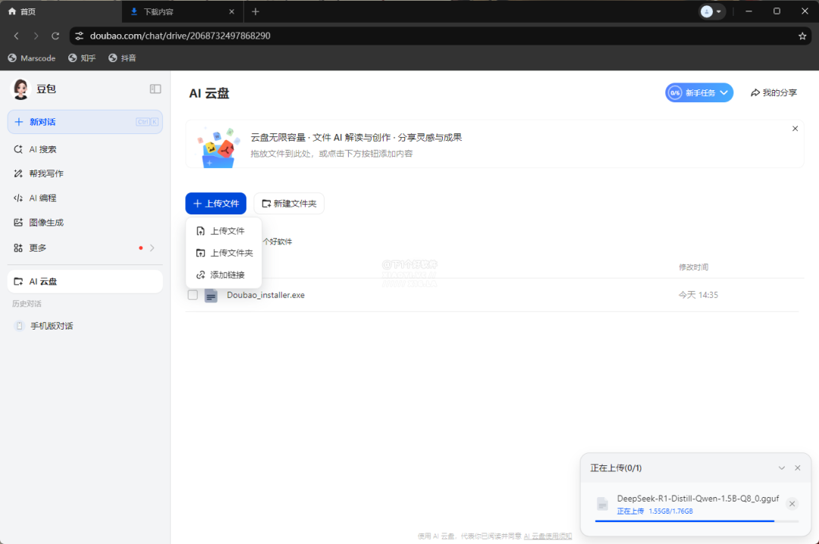The image size is (819, 544).
Task: Open 我的分享 link
Action: [x=773, y=92]
